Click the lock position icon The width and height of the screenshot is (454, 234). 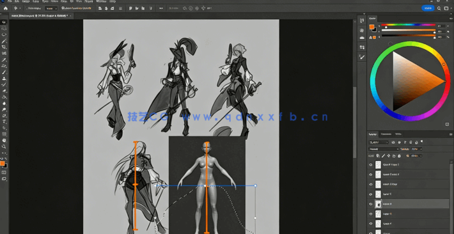point(389,156)
